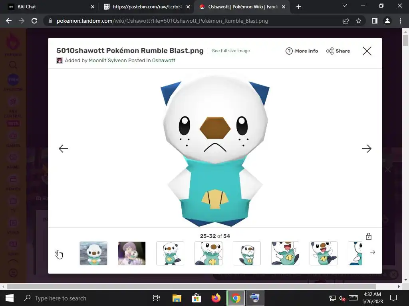Select the standing Oshawott thumbnail, third in row
This screenshot has width=409, height=306.
pyautogui.click(x=170, y=253)
